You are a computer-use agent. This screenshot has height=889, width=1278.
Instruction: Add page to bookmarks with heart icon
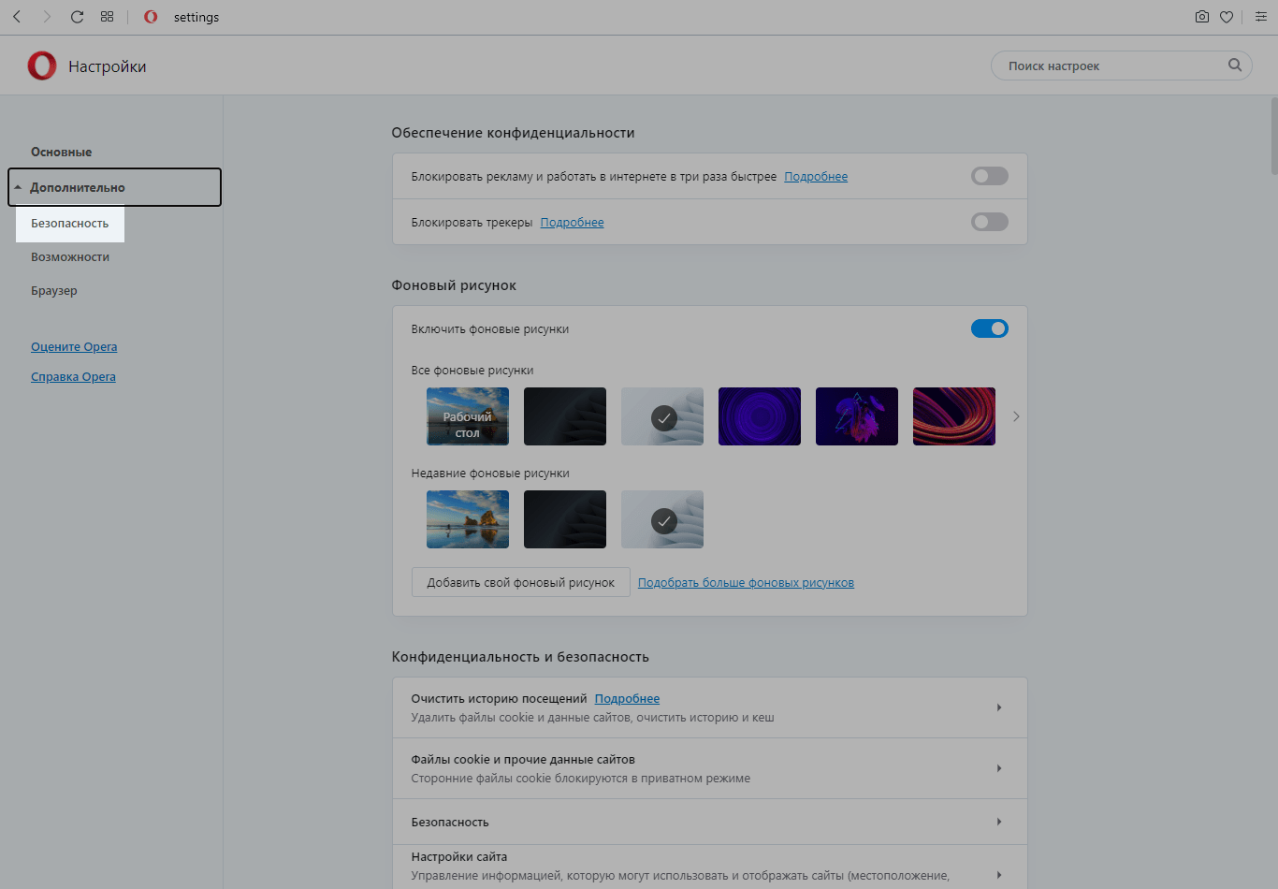pyautogui.click(x=1227, y=17)
